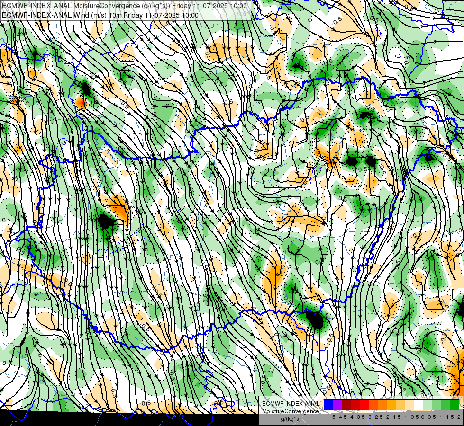Click the legend tick value -5
464x426 pixels.
(333, 417)
